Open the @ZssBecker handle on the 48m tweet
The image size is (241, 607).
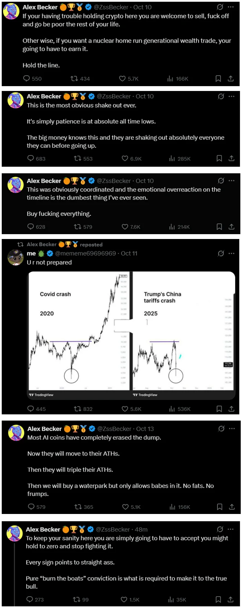pos(113,529)
